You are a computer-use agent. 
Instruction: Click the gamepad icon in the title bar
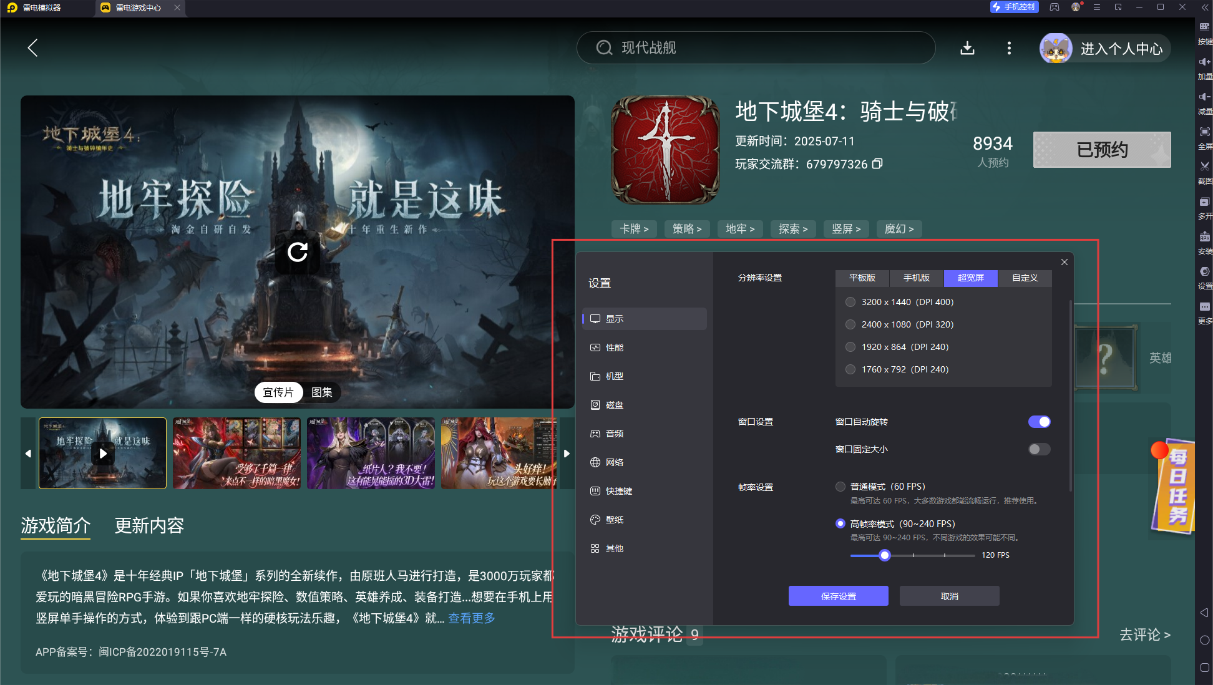coord(1055,7)
